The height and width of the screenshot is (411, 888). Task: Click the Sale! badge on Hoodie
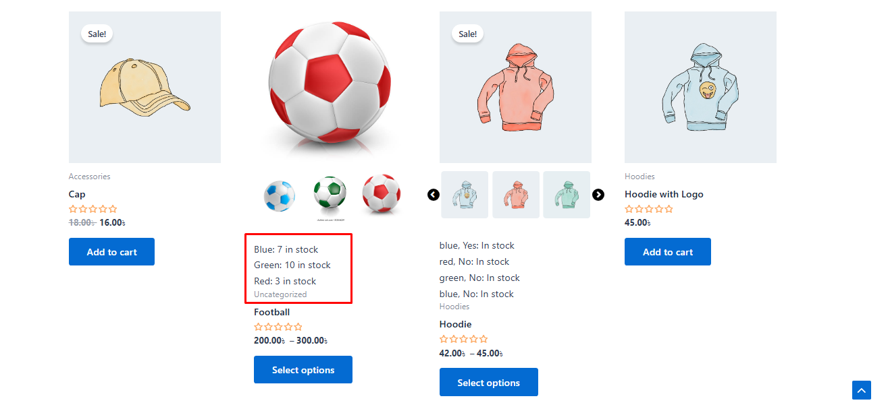467,34
